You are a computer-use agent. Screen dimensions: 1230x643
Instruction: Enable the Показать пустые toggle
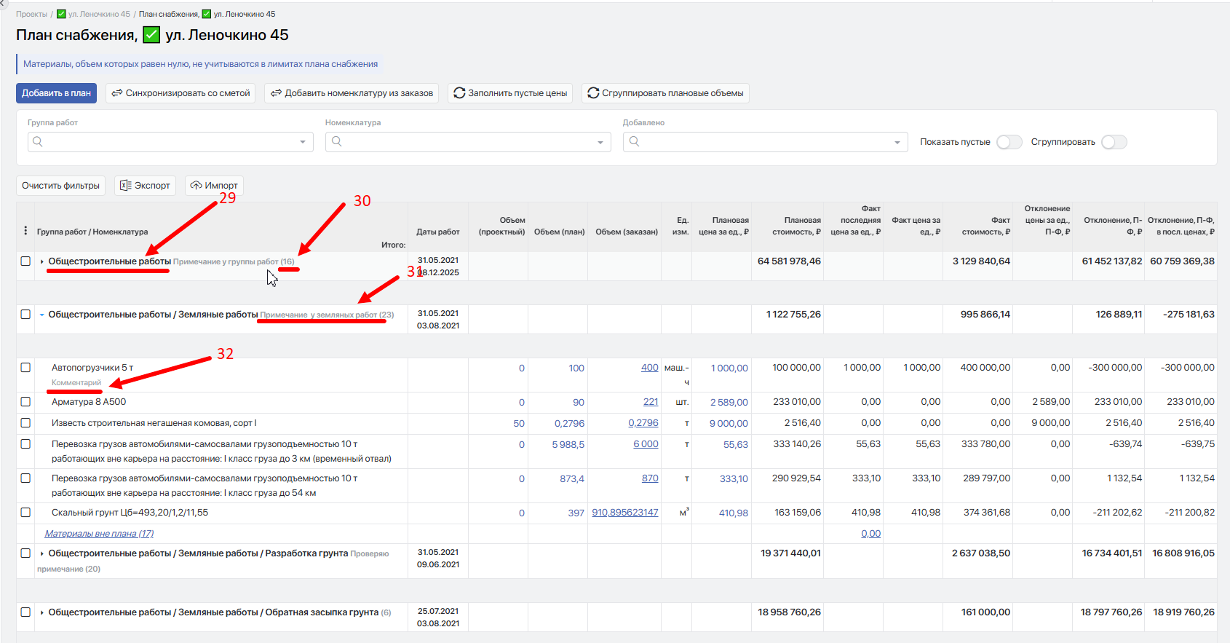(x=1009, y=142)
